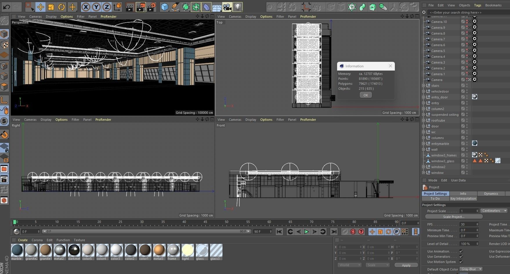Screen dimensions: 510x274
Task: Toggle Enable Snap magnet icon
Action: coord(4,135)
